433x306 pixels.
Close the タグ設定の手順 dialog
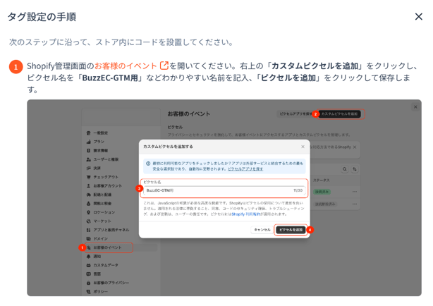[418, 16]
